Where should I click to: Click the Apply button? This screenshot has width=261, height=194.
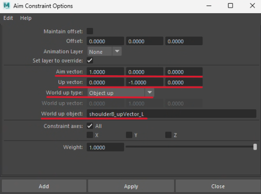[131, 186]
